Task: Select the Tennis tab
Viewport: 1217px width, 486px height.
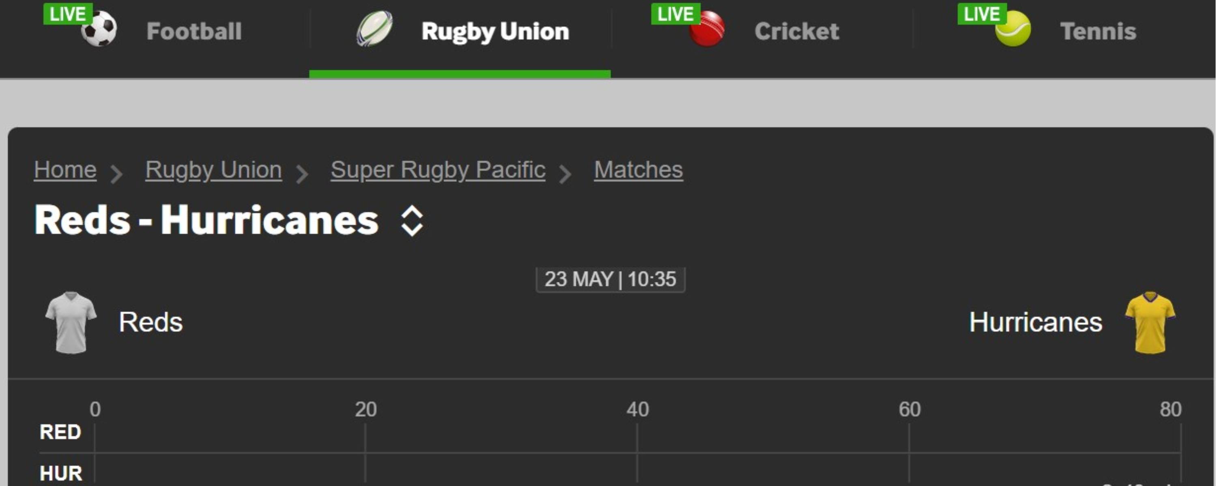Action: click(1098, 31)
